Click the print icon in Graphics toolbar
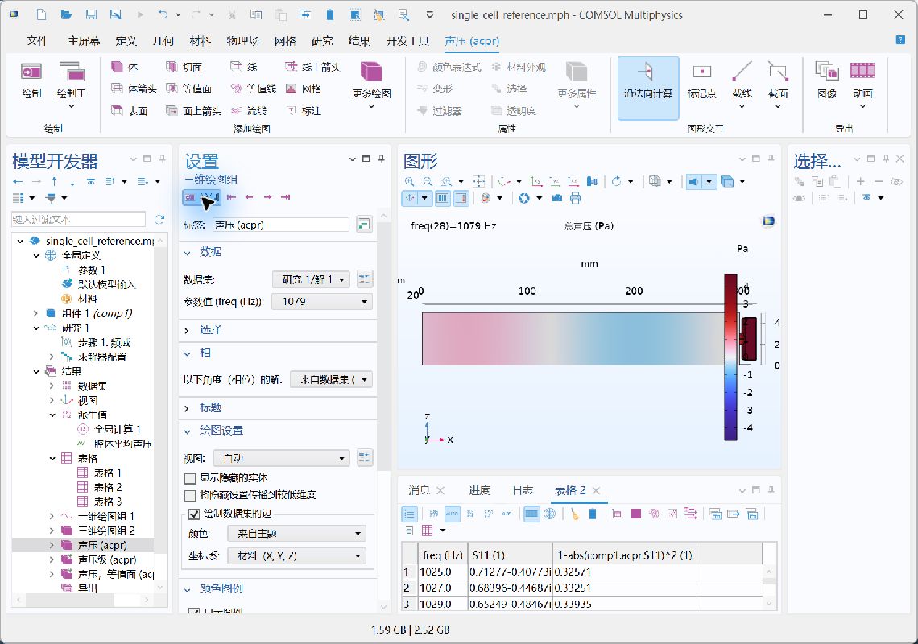Viewport: 918px width, 644px height. point(576,199)
